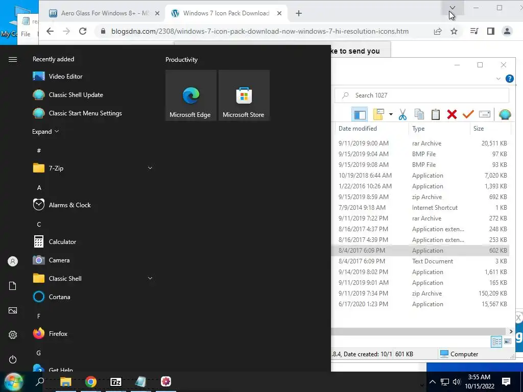The image size is (523, 392).
Task: Open the Microsoft Store tile
Action: click(244, 95)
